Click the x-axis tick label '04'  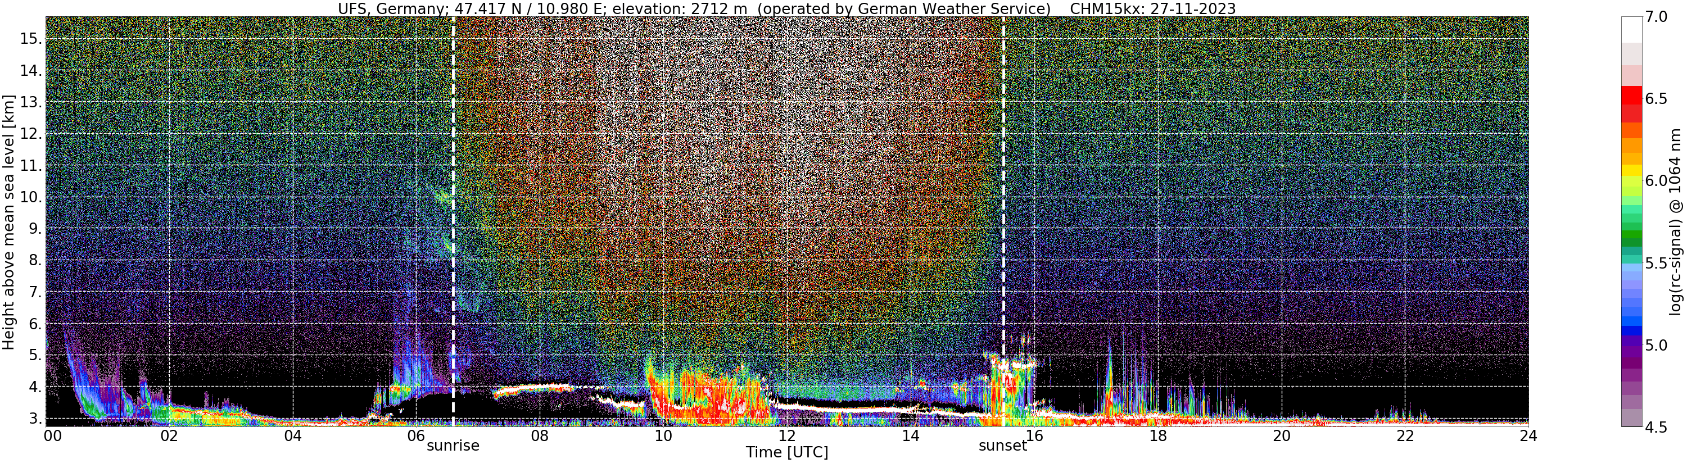(293, 435)
